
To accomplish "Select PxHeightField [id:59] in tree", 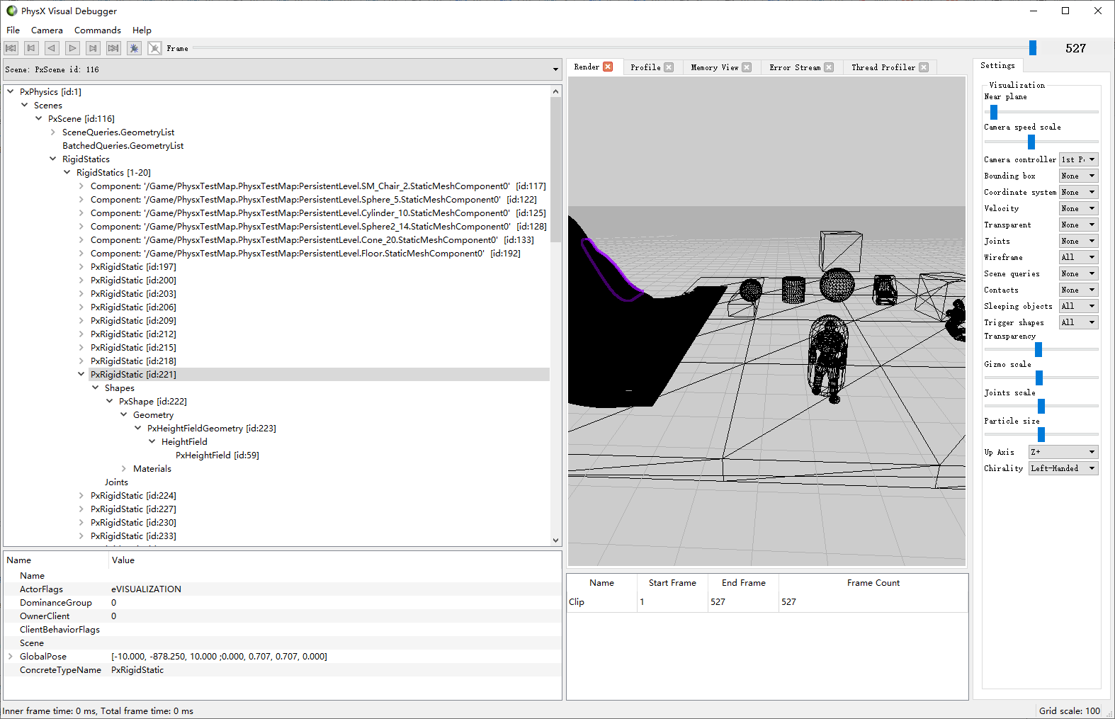I will pos(217,455).
